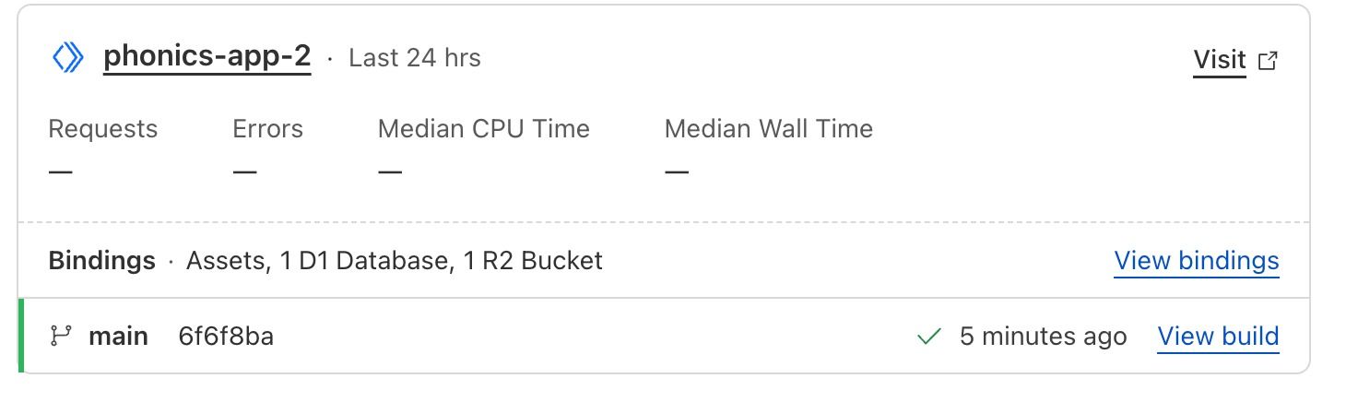Click the Bindings heading

tap(101, 261)
